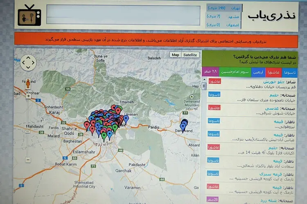Select the purple ۲۸ صفر tab
This screenshot has width=307, height=204.
tap(210, 72)
